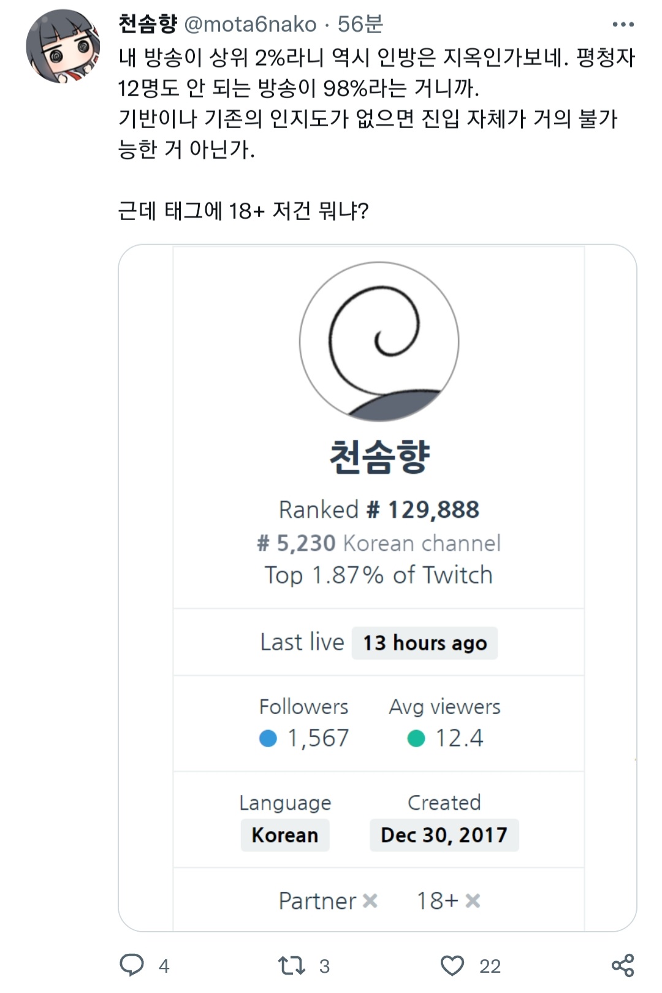Viewport: 662px width, 993px height.
Task: Tap the retweet arrows icon
Action: click(292, 966)
